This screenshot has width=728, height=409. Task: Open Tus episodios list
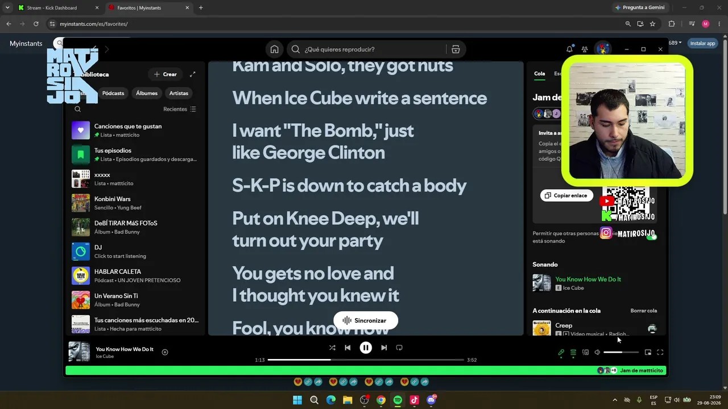click(135, 155)
